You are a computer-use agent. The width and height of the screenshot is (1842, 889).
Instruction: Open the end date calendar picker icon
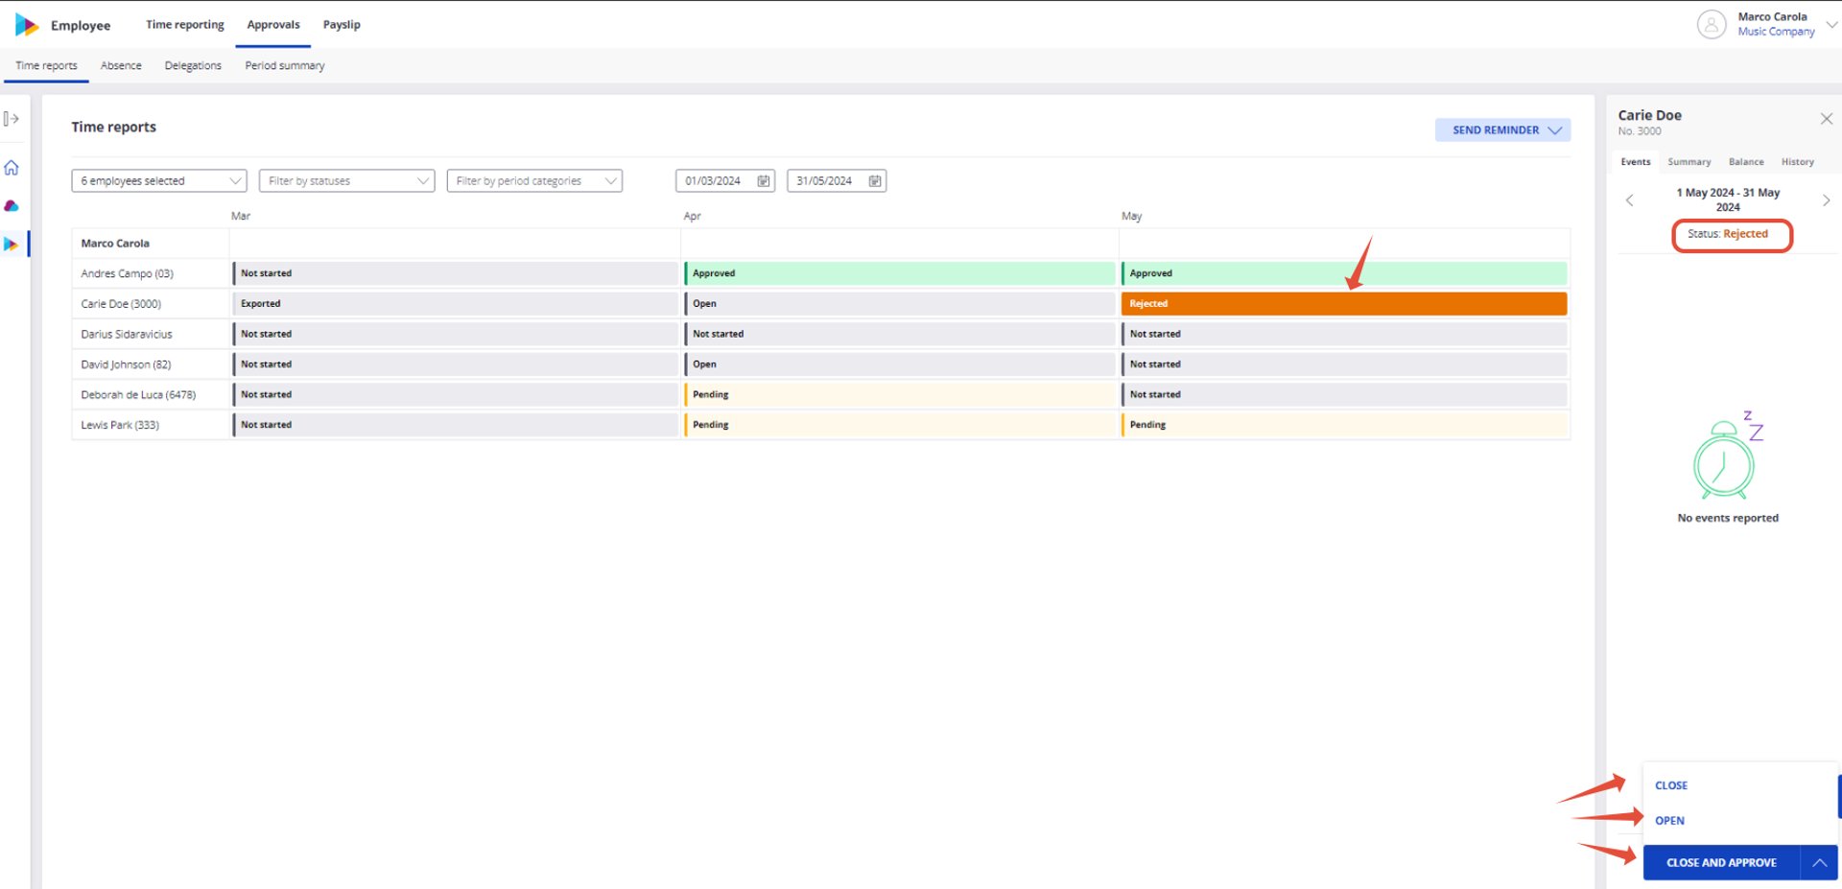click(x=875, y=181)
